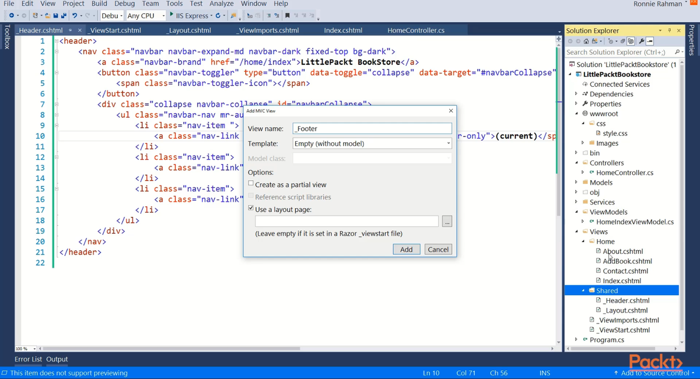
Task: Enable the Create as a partial view checkbox
Action: coord(251,184)
